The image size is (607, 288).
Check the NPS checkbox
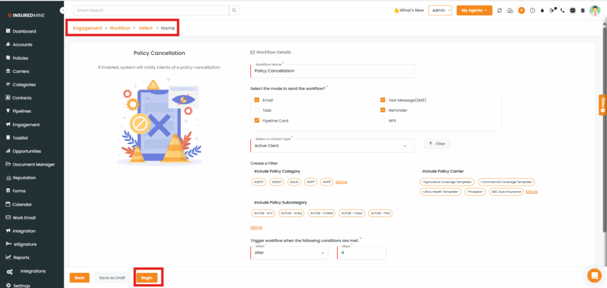tap(383, 120)
